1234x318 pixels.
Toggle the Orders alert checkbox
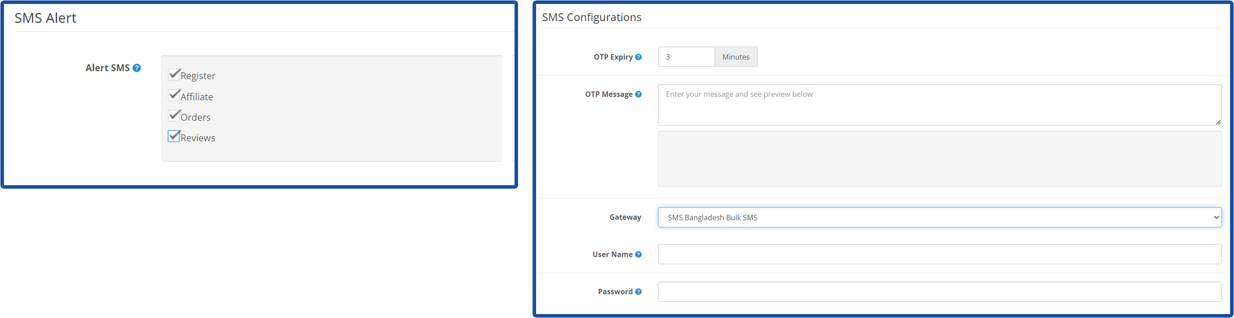[173, 116]
